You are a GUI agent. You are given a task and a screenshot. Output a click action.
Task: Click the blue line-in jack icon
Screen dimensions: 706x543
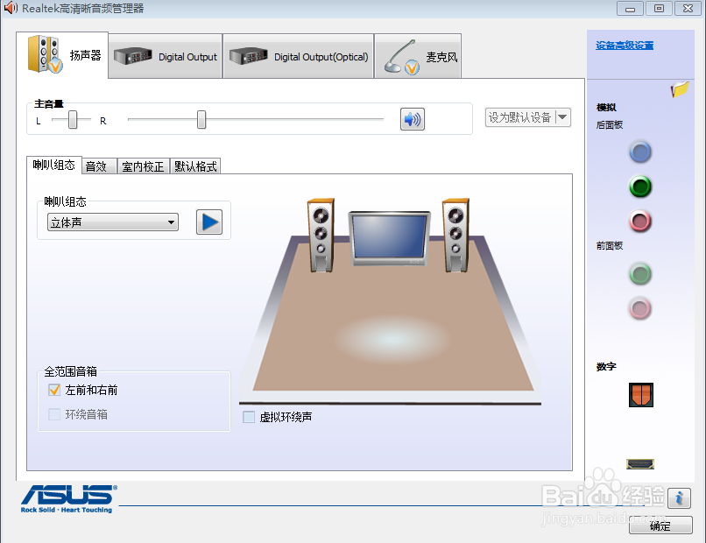[640, 152]
